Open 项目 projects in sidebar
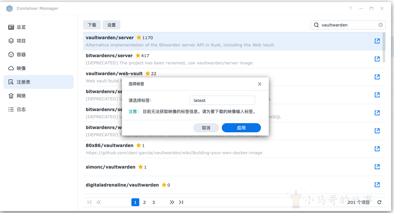This screenshot has height=213, width=394. 38,41
